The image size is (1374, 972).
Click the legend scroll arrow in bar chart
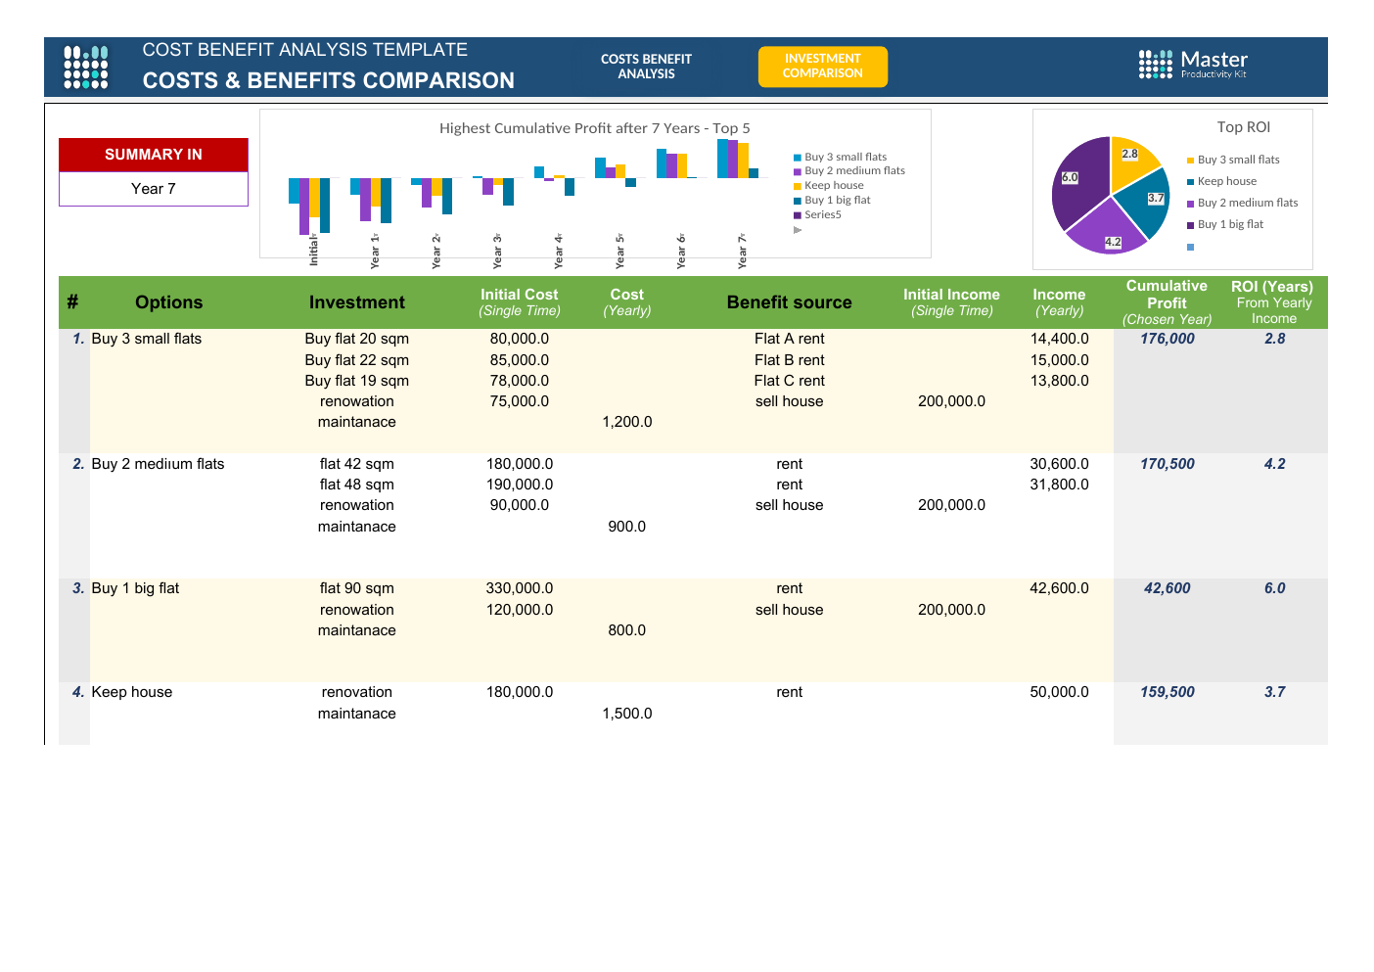click(798, 230)
